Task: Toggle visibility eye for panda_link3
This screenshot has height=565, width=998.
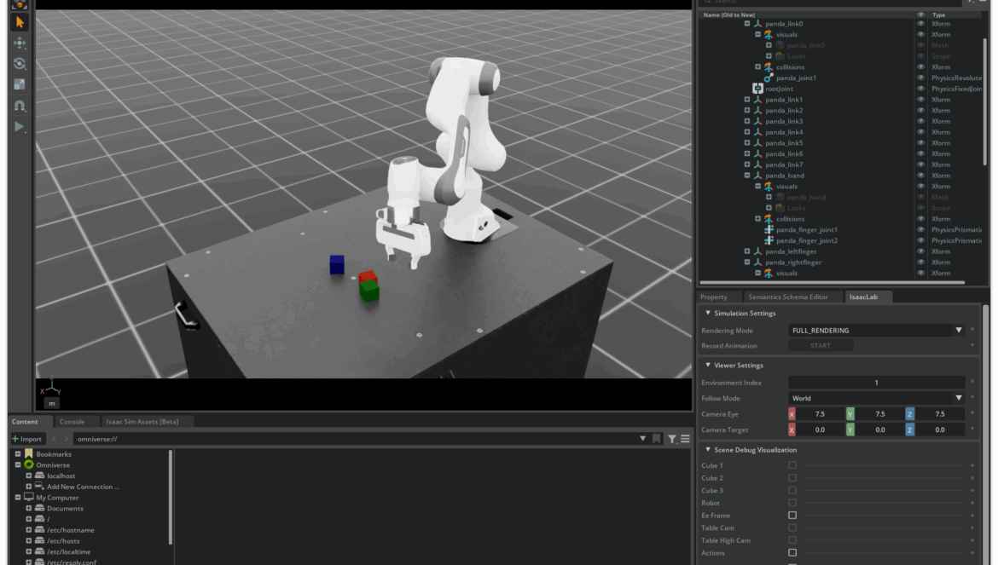Action: [x=920, y=121]
